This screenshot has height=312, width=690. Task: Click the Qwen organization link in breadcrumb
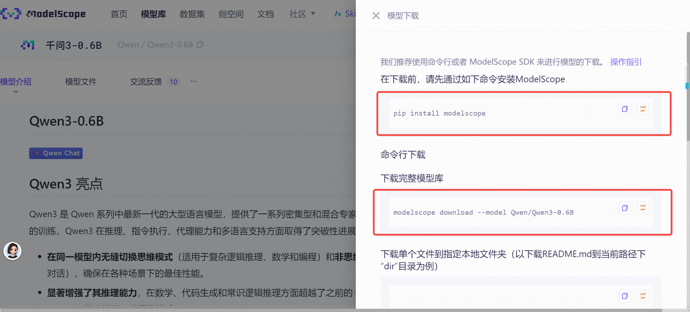[x=128, y=45]
